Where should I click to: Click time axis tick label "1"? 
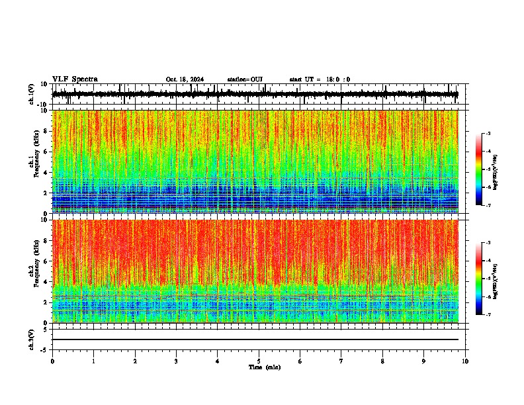click(x=93, y=361)
